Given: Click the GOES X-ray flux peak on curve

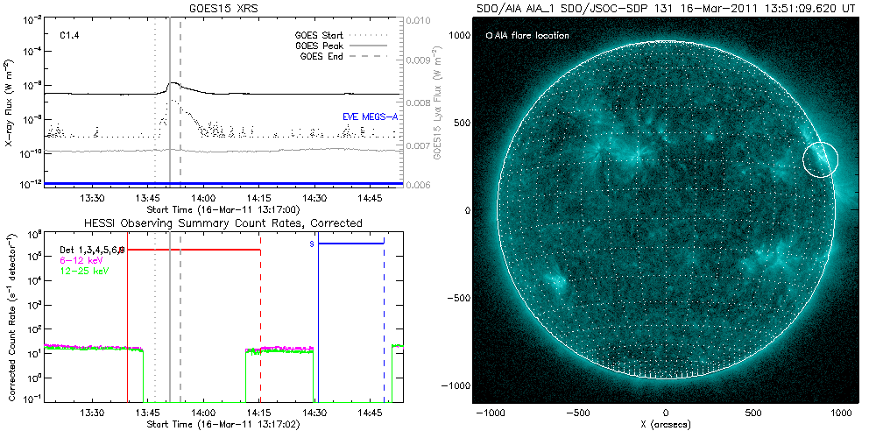Looking at the screenshot, I should pyautogui.click(x=173, y=83).
